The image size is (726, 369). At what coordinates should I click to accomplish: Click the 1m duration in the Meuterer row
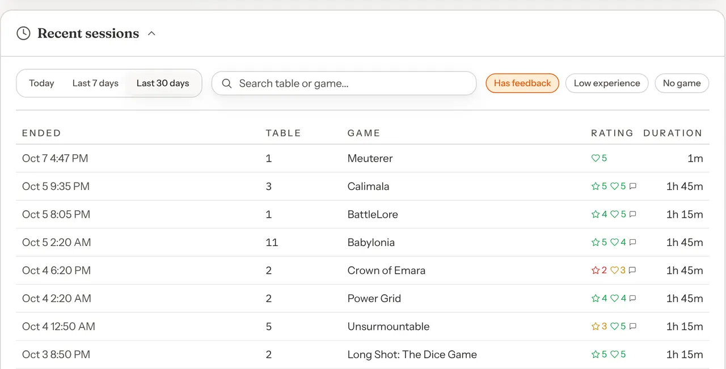[x=695, y=159]
